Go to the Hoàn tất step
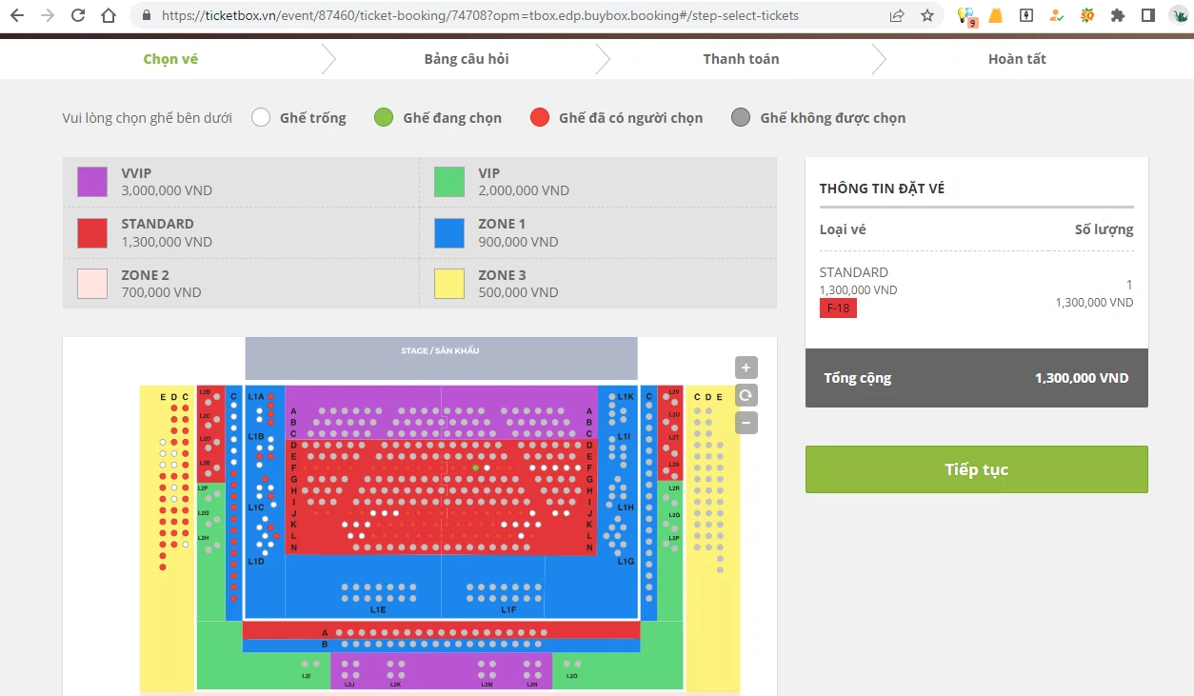 1017,59
